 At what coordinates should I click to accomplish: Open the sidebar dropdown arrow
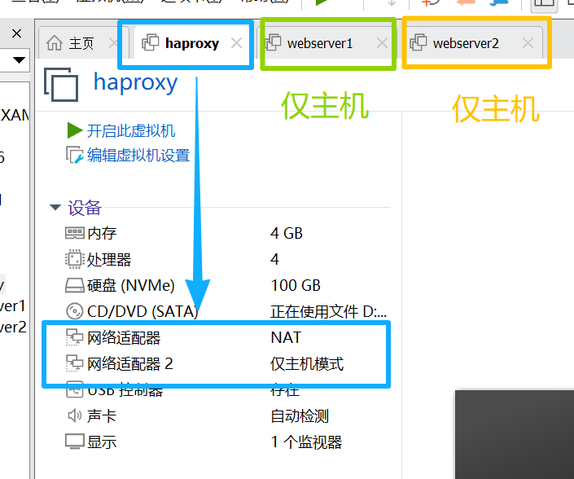coord(19,59)
